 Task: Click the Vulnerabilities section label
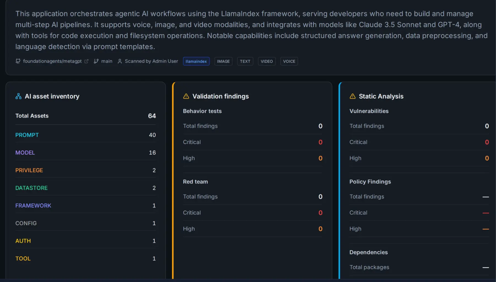click(x=369, y=111)
